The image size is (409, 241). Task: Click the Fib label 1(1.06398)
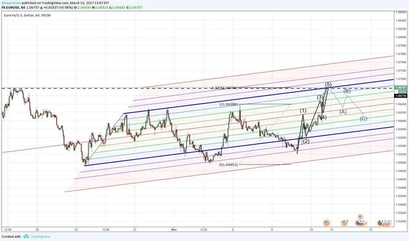pos(228,104)
